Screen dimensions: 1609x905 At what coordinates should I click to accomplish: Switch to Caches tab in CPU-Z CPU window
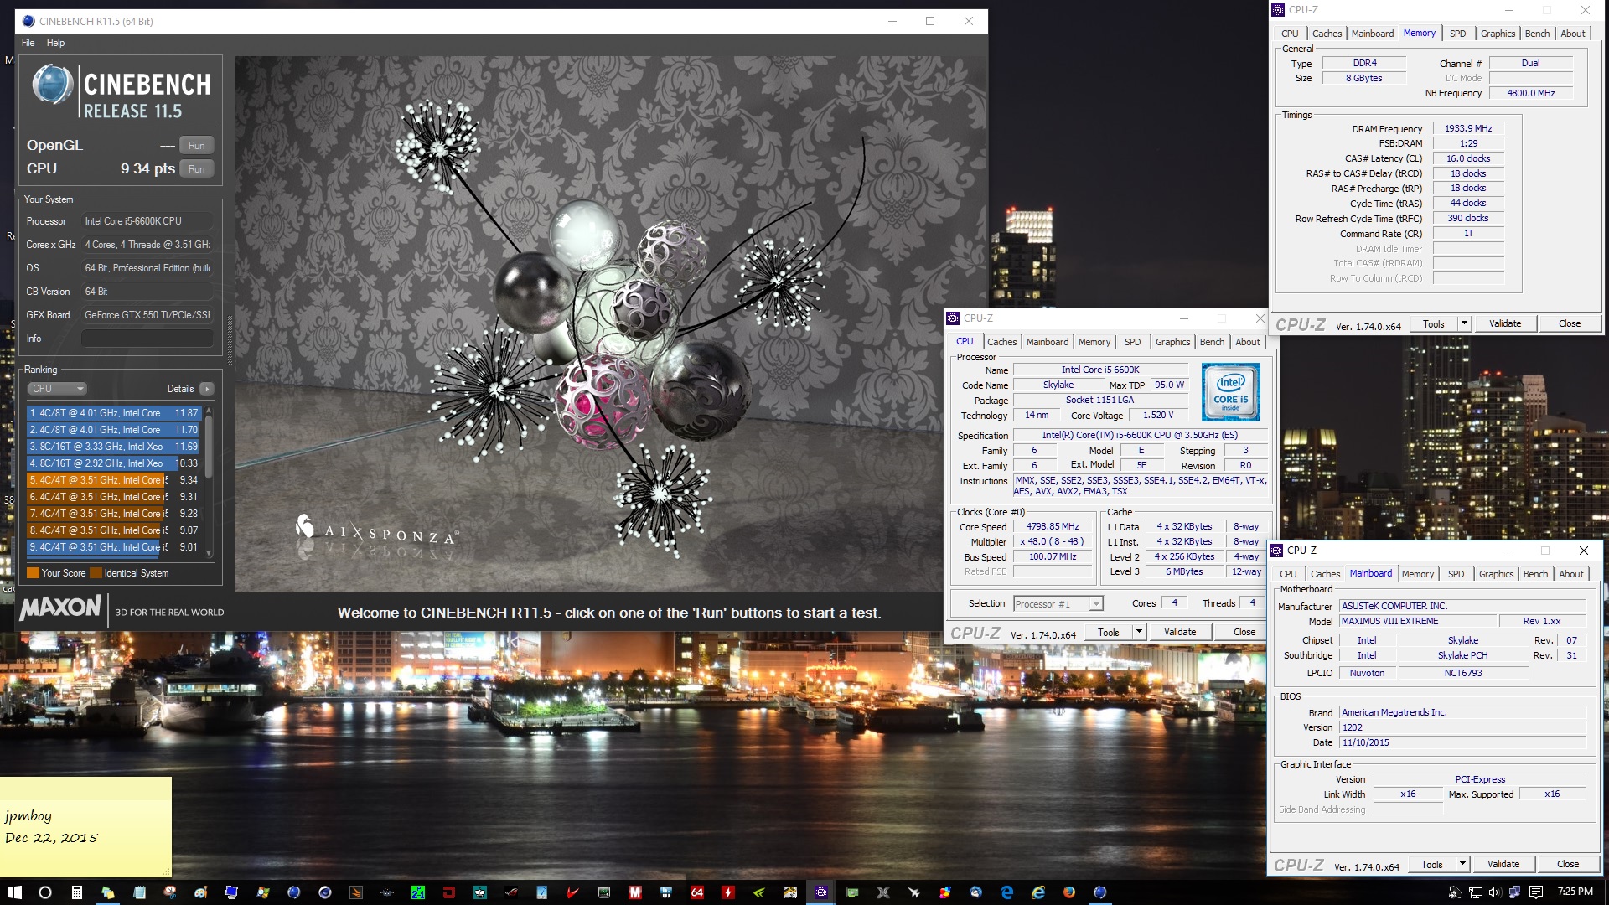click(1001, 342)
